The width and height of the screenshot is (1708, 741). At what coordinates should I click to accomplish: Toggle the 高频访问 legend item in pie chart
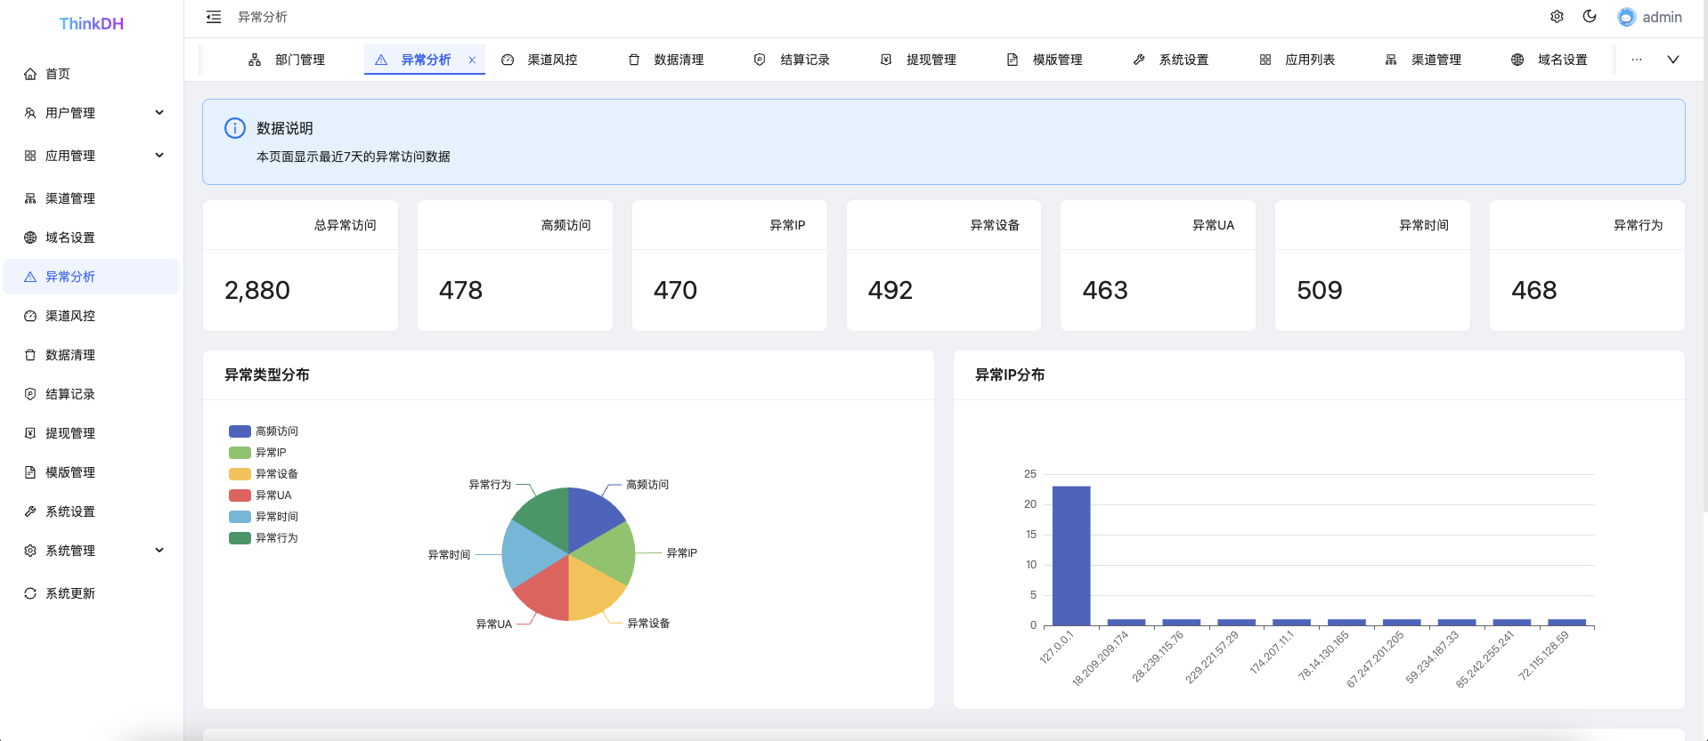pos(264,431)
